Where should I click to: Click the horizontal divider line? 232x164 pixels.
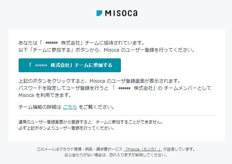pyautogui.click(x=117, y=116)
